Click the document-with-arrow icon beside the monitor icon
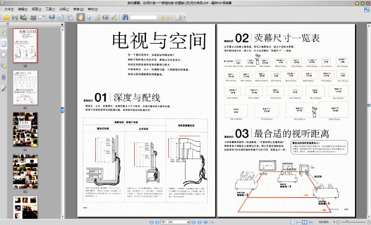The width and height of the screenshot is (371, 225). (x=61, y=17)
